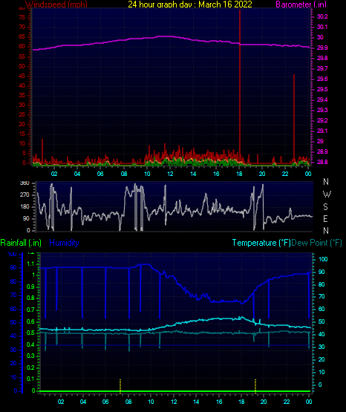This screenshot has height=412, width=346.
Task: Click the E compass direction label
Action: click(325, 218)
